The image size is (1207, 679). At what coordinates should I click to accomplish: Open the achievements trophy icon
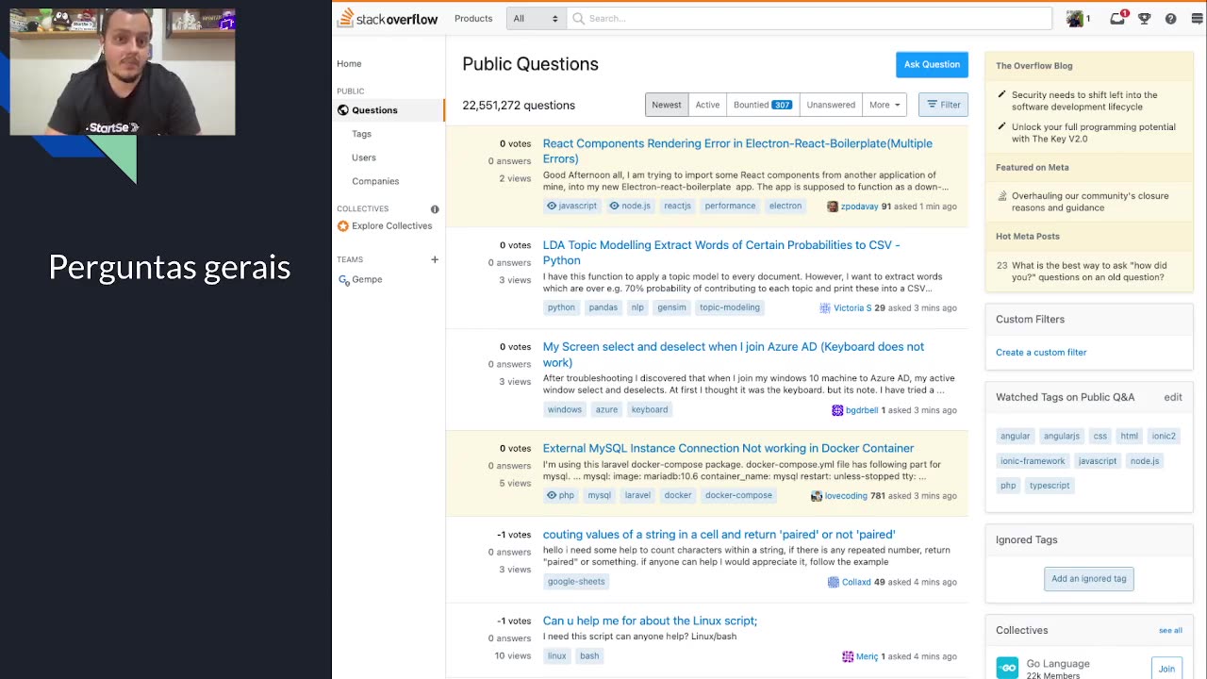1144,18
